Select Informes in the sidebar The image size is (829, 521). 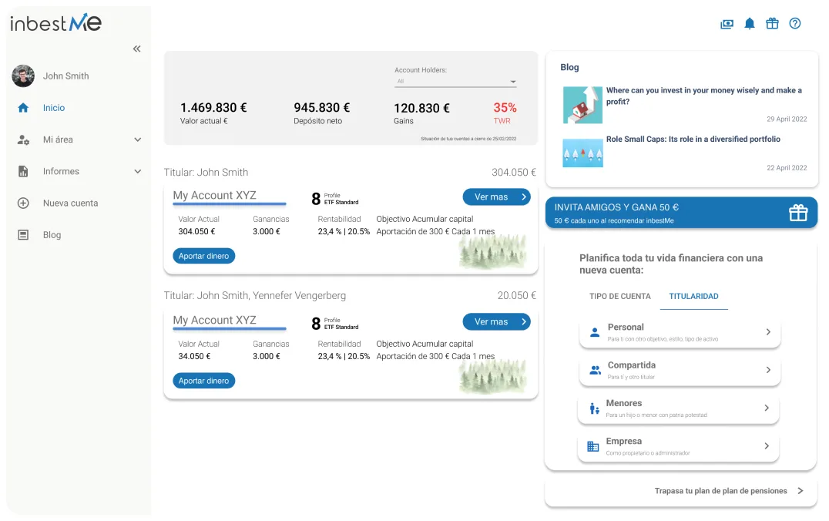click(62, 171)
